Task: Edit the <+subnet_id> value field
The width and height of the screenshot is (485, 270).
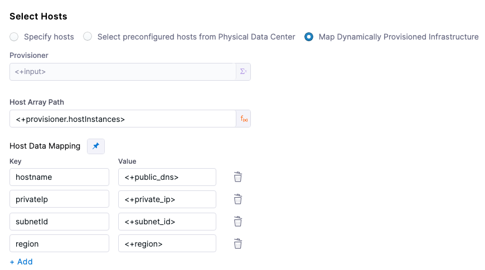Action: [167, 222]
